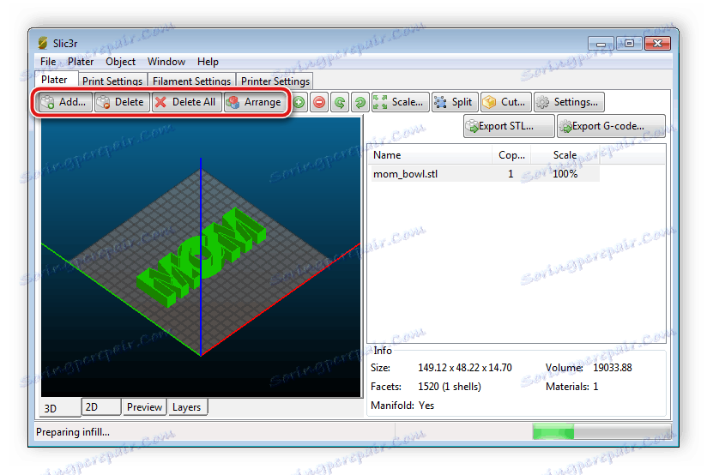The width and height of the screenshot is (707, 475).
Task: Click the Name column header
Action: (x=431, y=155)
